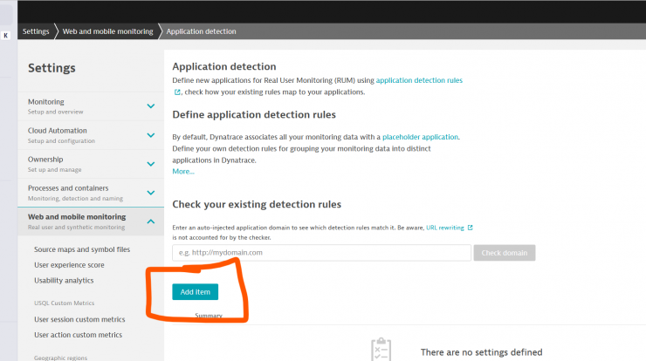Expand Processes and containers chevron

coord(151,193)
